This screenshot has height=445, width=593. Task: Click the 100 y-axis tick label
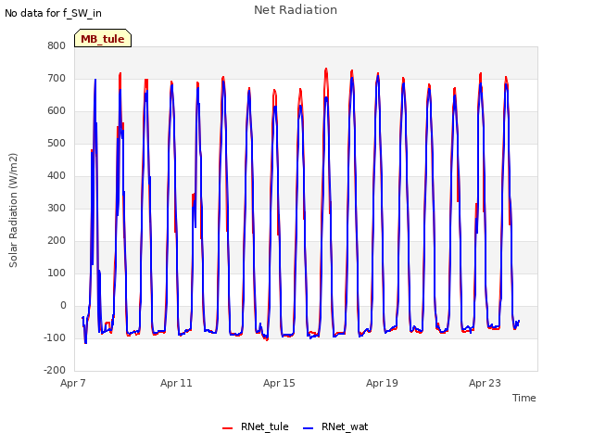[57, 273]
